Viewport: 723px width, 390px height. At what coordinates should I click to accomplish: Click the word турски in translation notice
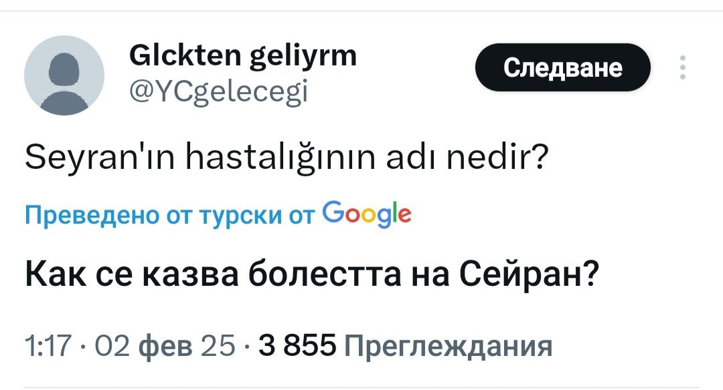click(x=241, y=216)
